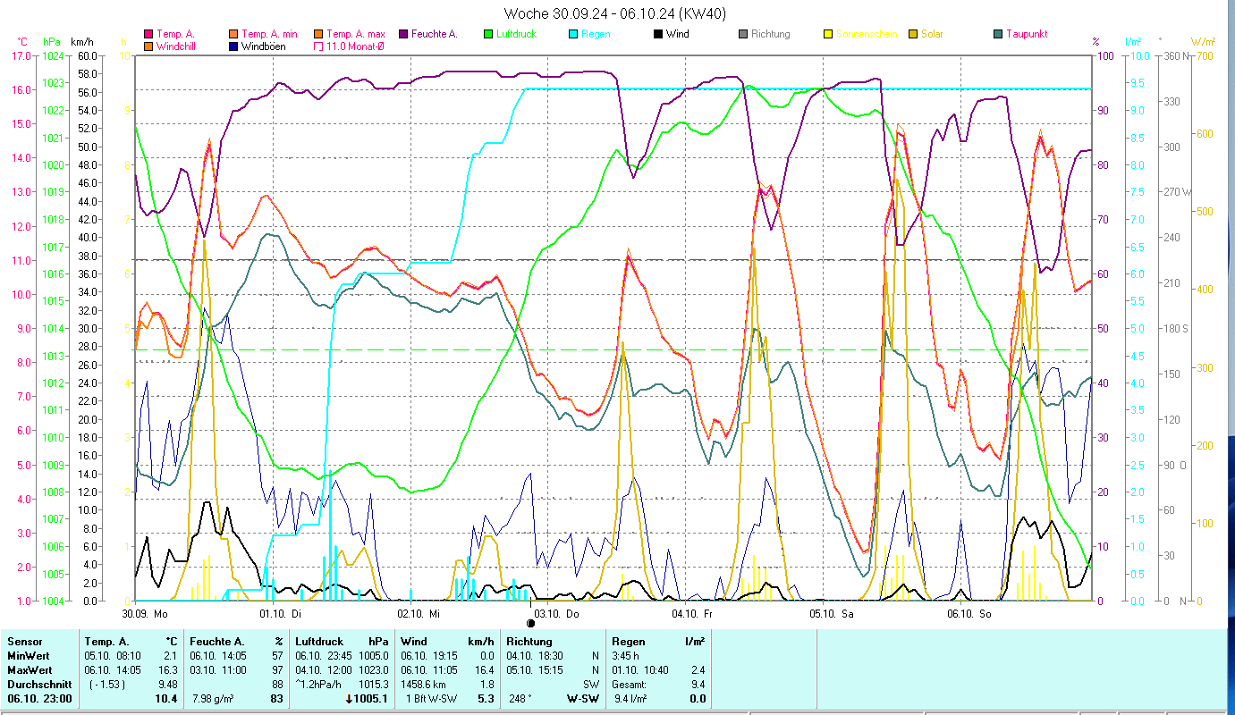
Task: Click the current pressure value 1005.1
Action: click(372, 699)
